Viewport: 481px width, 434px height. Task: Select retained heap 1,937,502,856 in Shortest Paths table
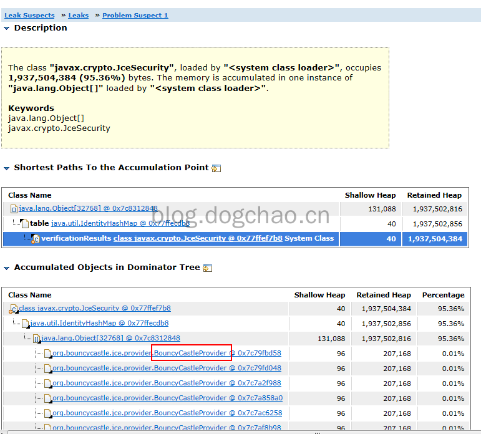coord(437,224)
